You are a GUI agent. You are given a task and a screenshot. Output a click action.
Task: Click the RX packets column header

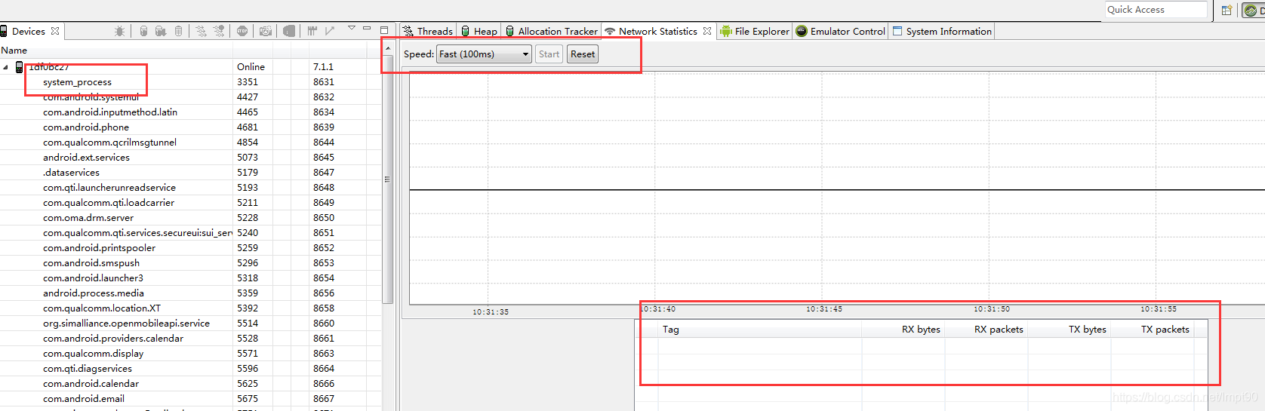[986, 330]
